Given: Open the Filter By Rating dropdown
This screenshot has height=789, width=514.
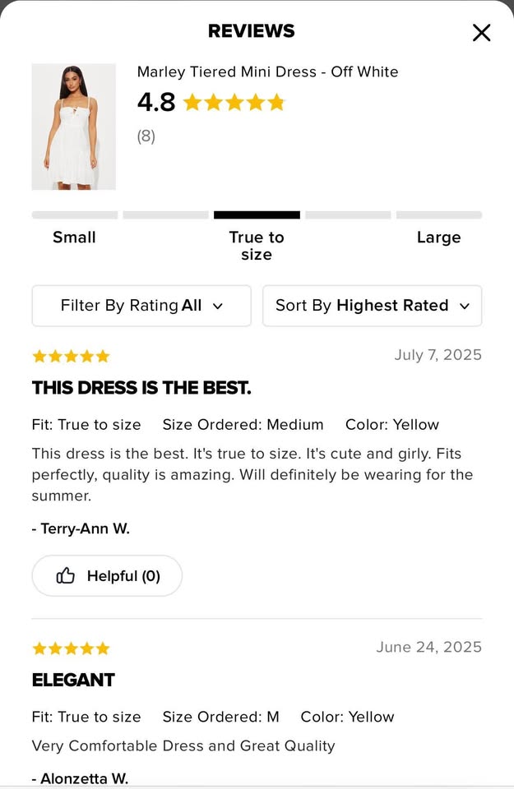Looking at the screenshot, I should pyautogui.click(x=141, y=306).
